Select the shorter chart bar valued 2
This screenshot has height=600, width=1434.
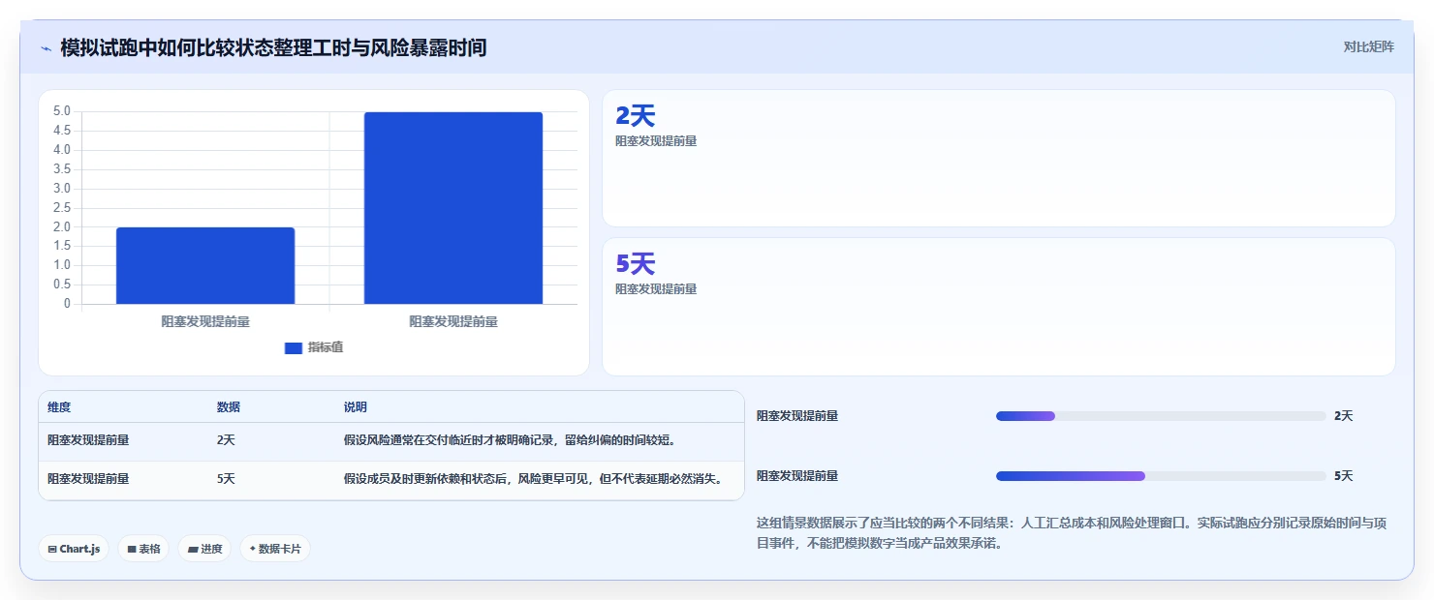(205, 266)
